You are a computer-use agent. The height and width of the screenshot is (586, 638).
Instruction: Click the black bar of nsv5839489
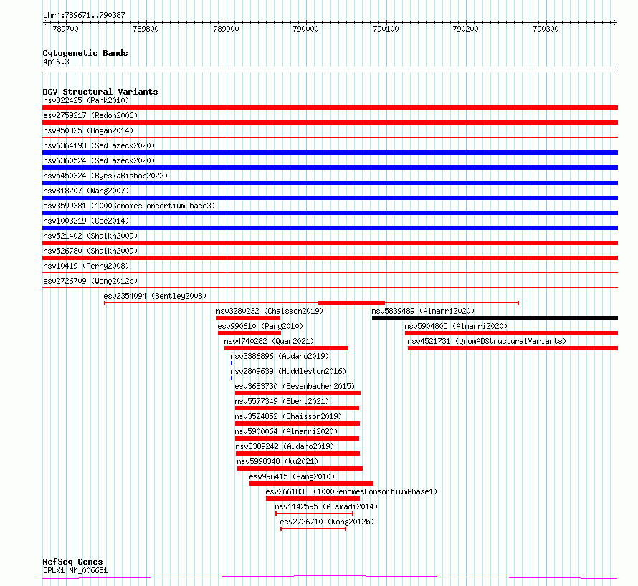coord(495,318)
